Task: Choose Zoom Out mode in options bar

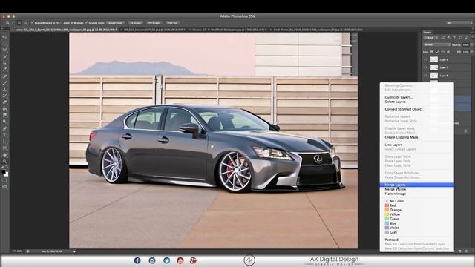Action: click(25, 23)
